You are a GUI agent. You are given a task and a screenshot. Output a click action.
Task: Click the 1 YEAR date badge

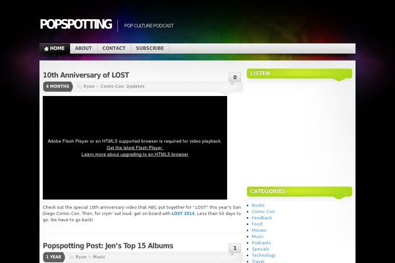[54, 257]
